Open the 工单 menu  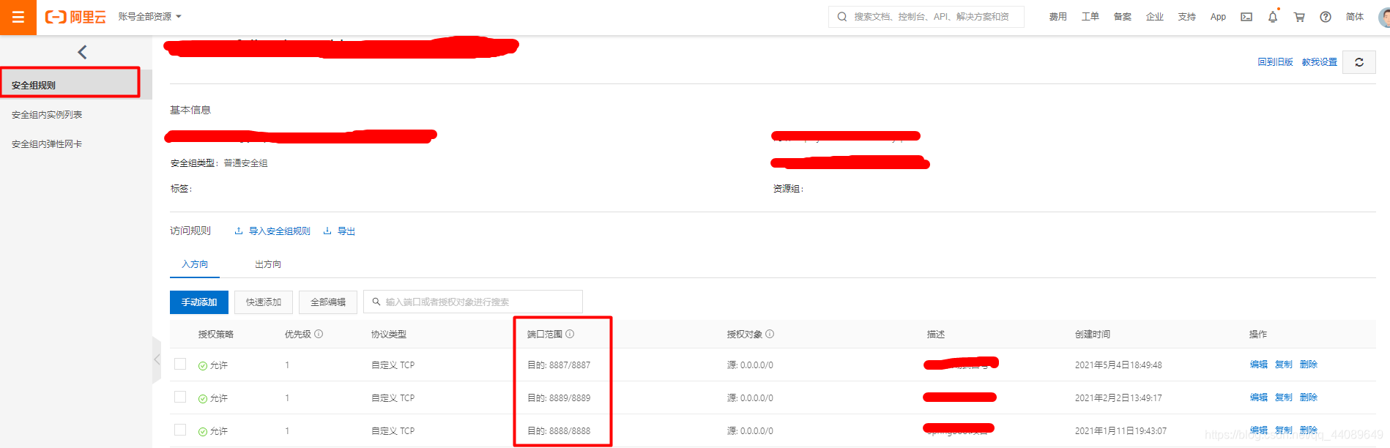click(x=1090, y=17)
